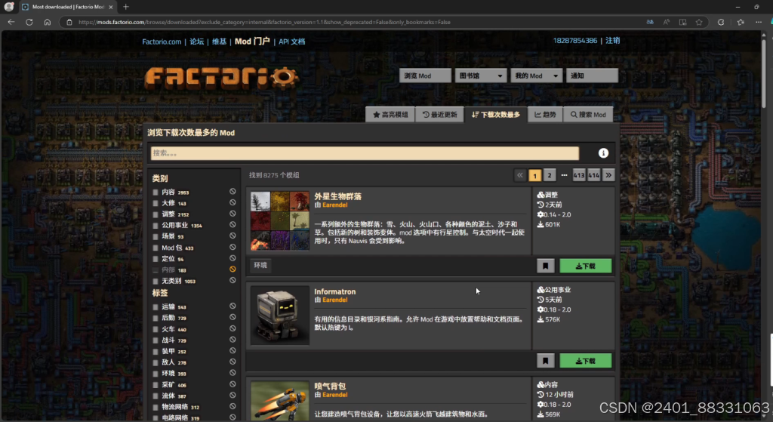Select the 下载次数最多 tab
The image size is (773, 422).
click(x=495, y=115)
